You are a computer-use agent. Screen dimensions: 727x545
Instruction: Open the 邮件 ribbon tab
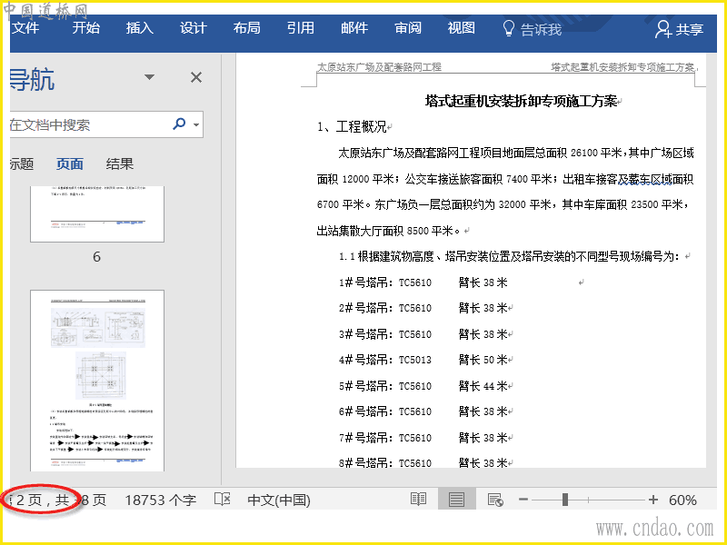click(x=354, y=28)
